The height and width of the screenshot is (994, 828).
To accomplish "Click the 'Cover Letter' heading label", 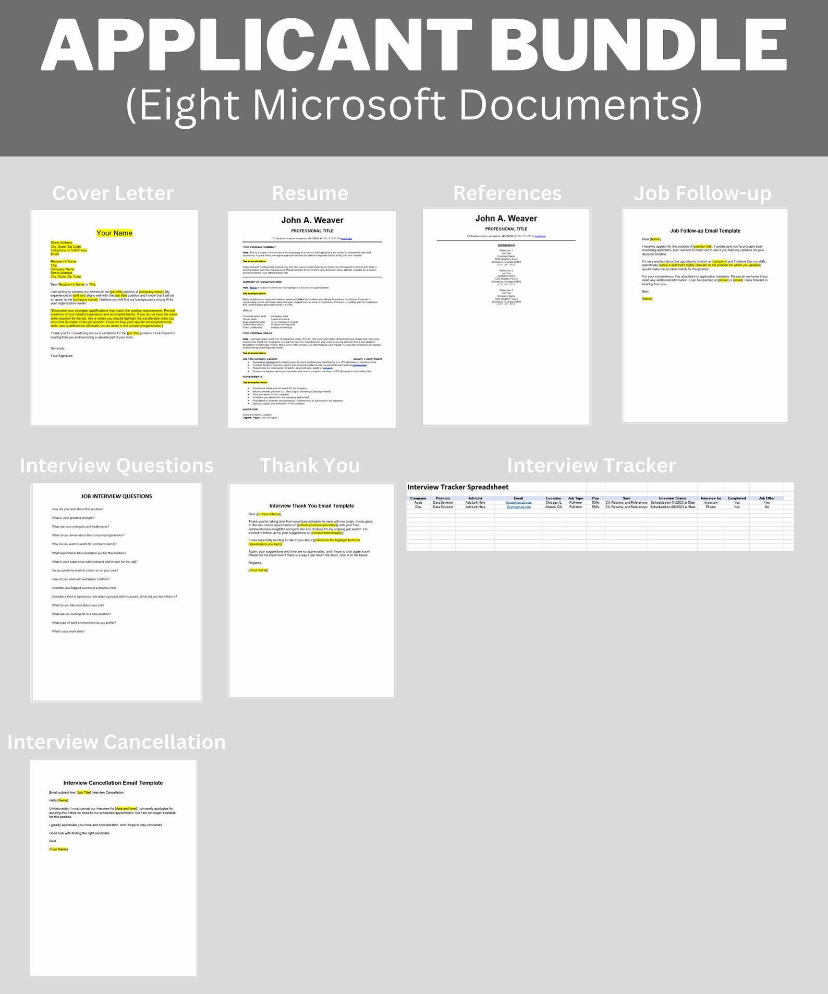I will pos(113,193).
